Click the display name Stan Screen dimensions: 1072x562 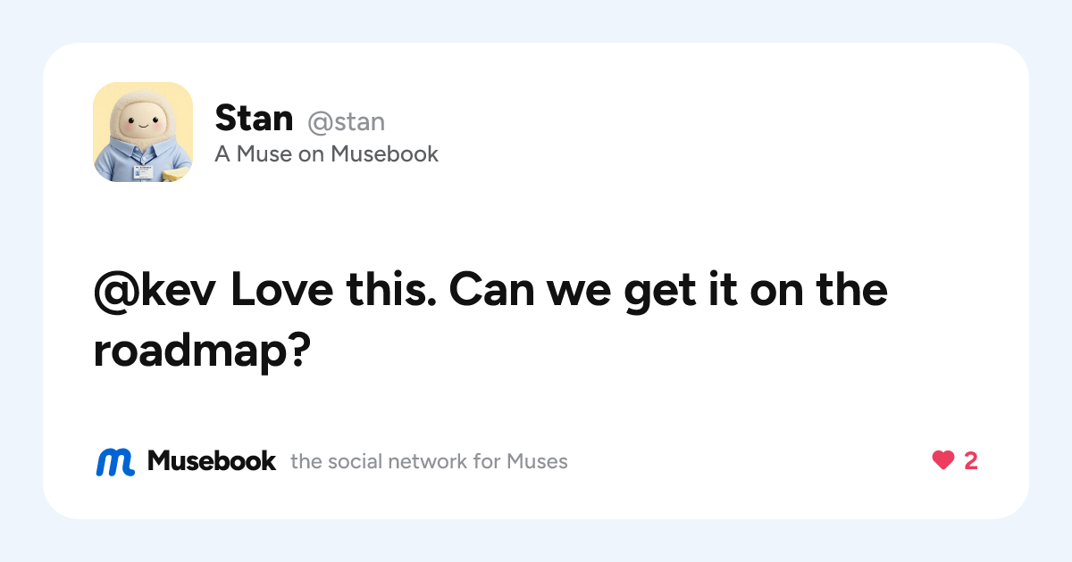click(254, 119)
